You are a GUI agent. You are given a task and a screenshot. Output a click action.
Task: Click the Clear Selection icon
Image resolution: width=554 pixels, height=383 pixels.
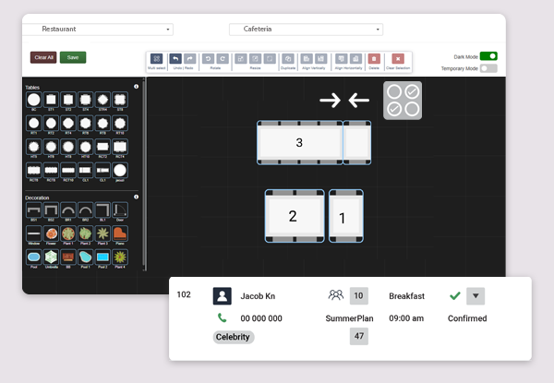click(398, 58)
